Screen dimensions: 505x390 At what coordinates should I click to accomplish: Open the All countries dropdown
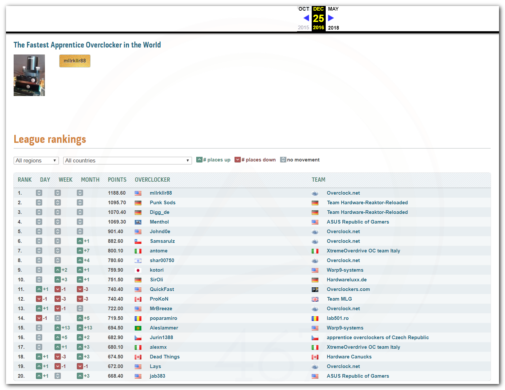(x=128, y=160)
